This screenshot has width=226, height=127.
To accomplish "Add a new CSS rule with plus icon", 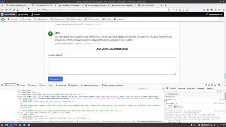I will point(217,91).
